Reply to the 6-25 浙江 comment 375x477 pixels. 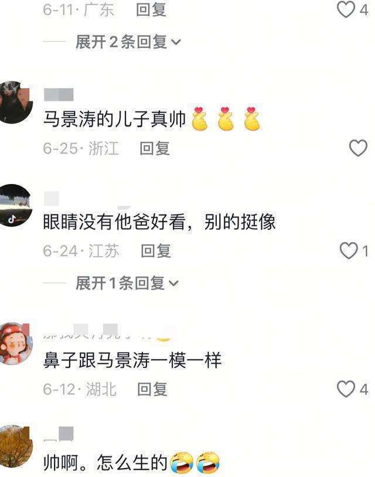155,148
